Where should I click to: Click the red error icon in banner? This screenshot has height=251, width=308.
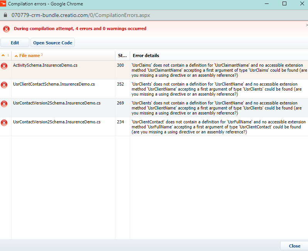pos(6,29)
